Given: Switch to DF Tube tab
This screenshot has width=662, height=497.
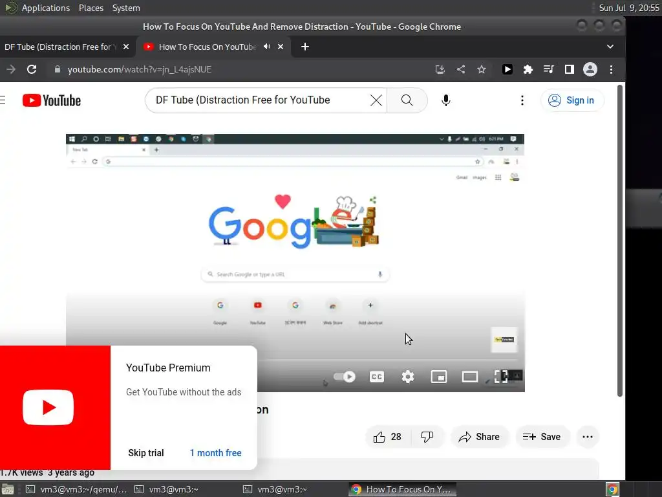Looking at the screenshot, I should pyautogui.click(x=60, y=47).
